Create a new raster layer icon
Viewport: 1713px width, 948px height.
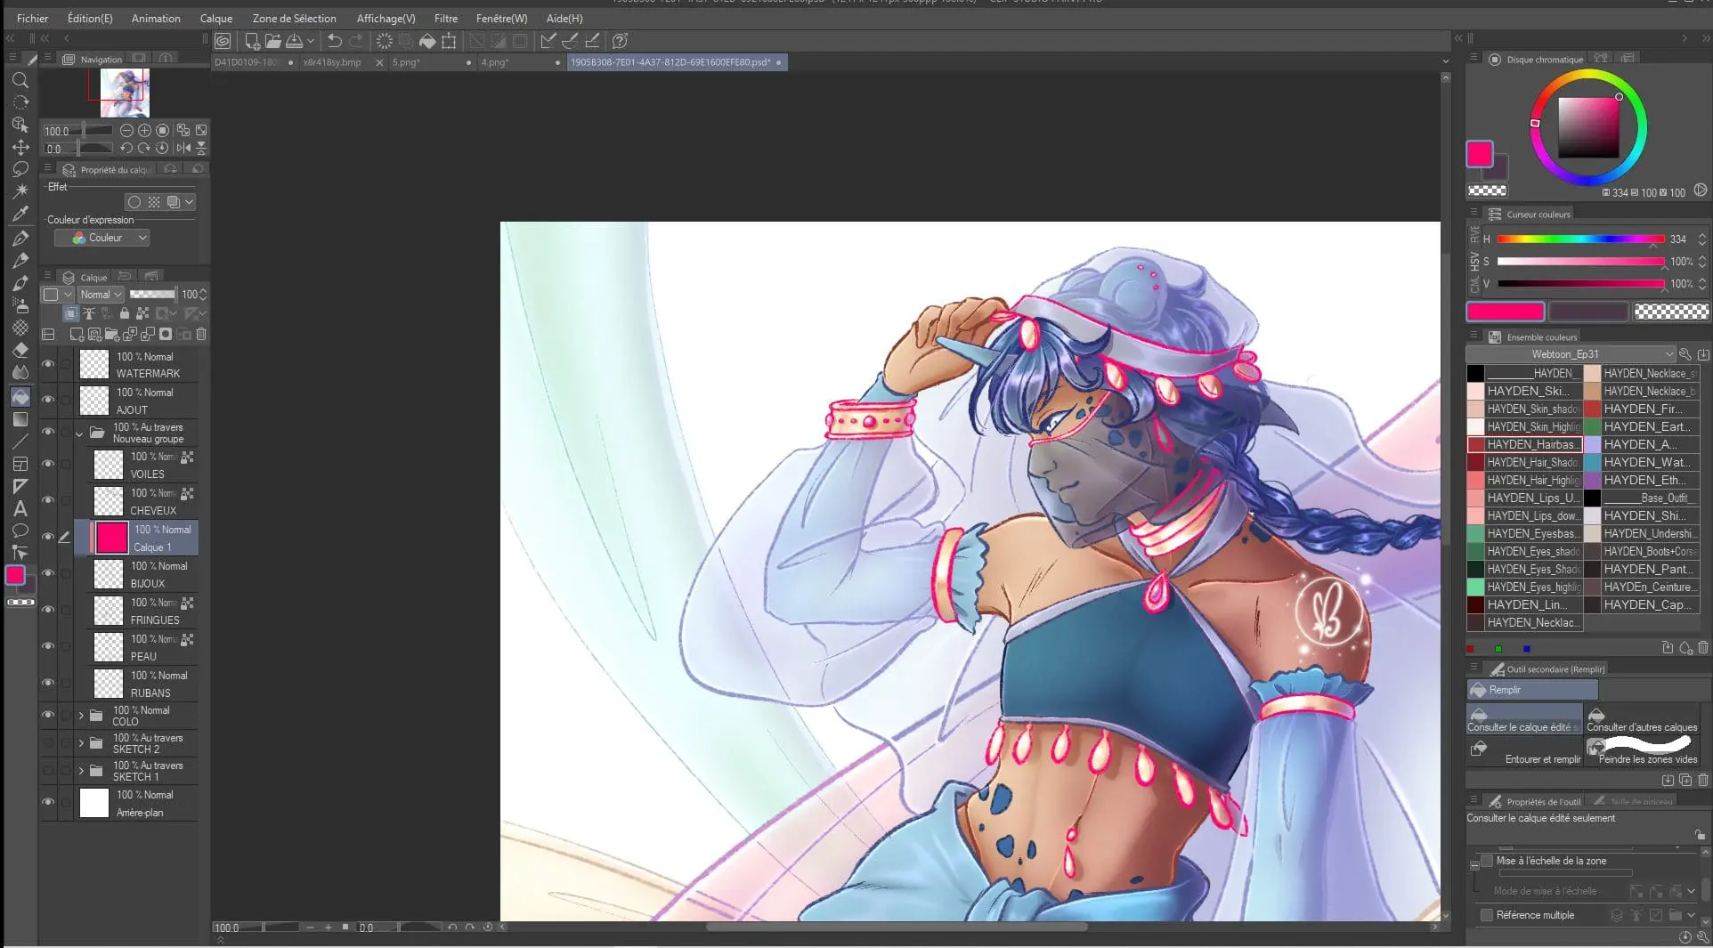pos(77,335)
